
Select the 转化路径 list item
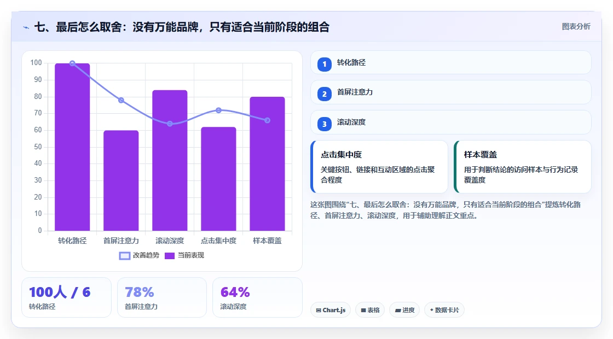click(x=451, y=62)
